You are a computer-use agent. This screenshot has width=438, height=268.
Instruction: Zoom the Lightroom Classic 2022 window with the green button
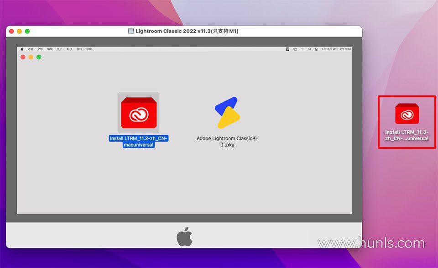pyautogui.click(x=27, y=32)
